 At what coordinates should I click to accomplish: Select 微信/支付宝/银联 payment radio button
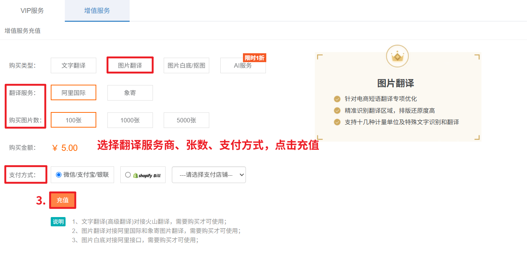pos(59,175)
